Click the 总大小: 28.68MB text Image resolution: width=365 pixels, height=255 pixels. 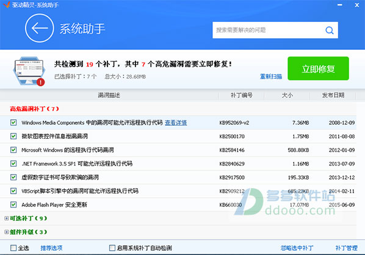click(x=125, y=77)
